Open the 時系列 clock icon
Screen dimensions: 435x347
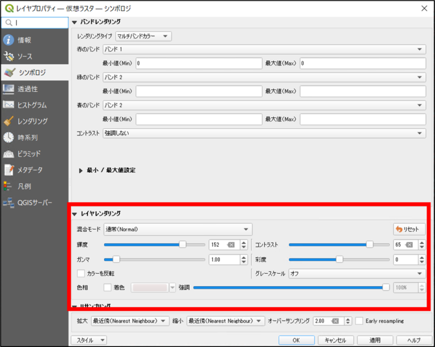coord(8,137)
